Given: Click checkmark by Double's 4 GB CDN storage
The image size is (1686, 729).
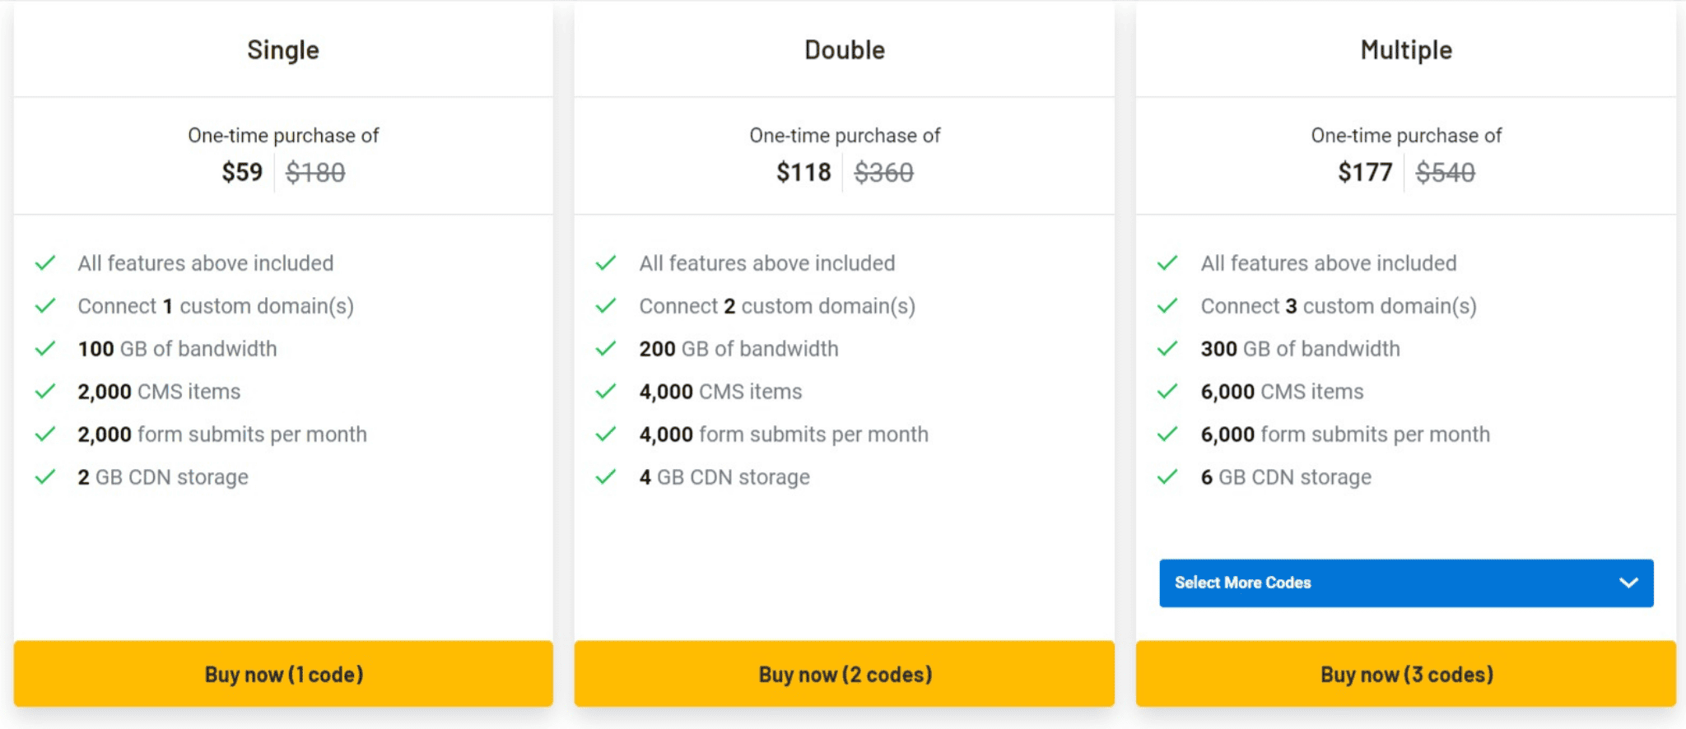Looking at the screenshot, I should (x=606, y=477).
